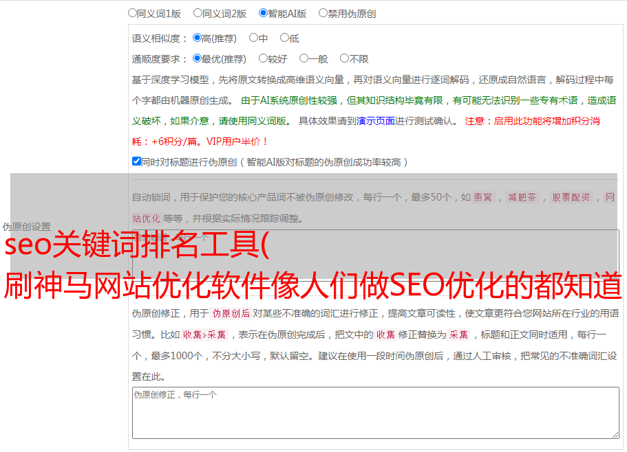This screenshot has height=452, width=627.
Task: Toggle the 同时对标题进行伪原创 checkbox
Action: tap(136, 161)
